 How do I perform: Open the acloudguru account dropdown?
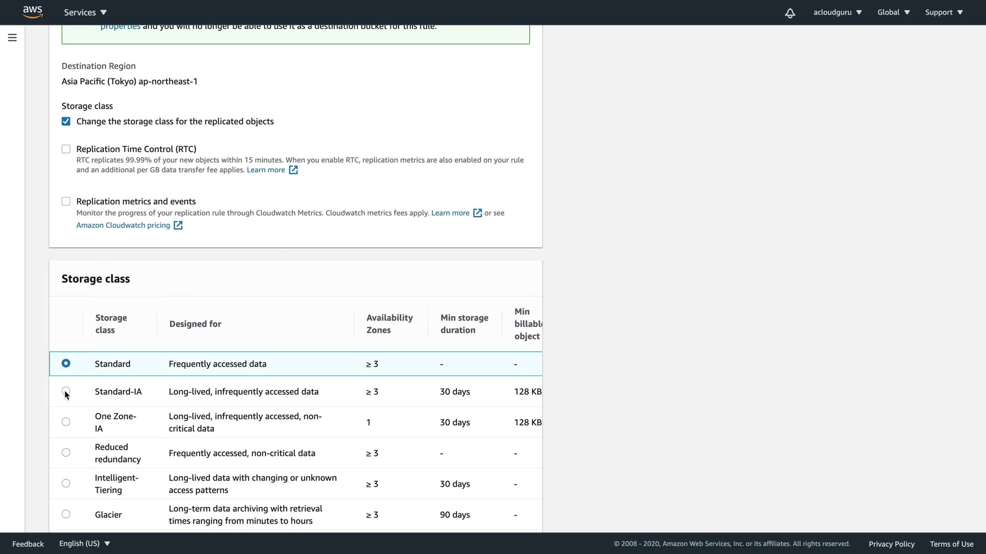837,12
